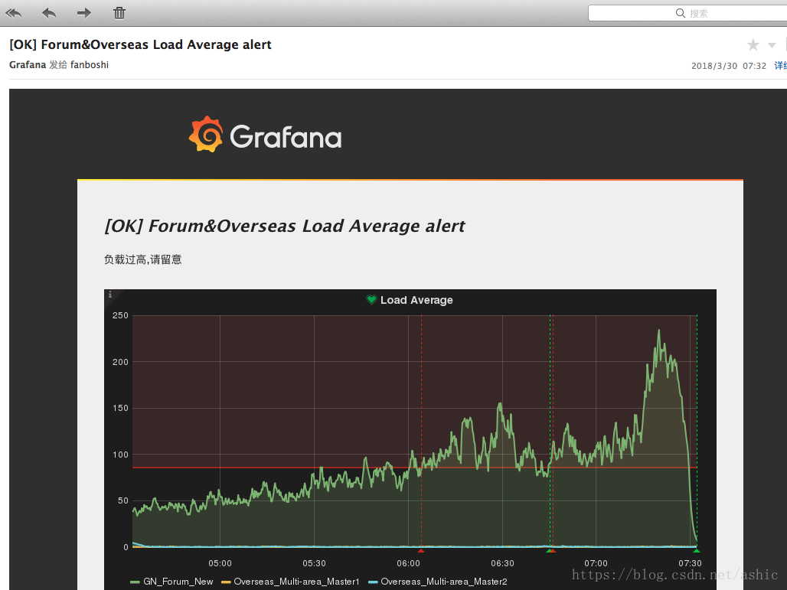Click the Load Average panel title
Image resolution: width=787 pixels, height=590 pixels.
(416, 300)
